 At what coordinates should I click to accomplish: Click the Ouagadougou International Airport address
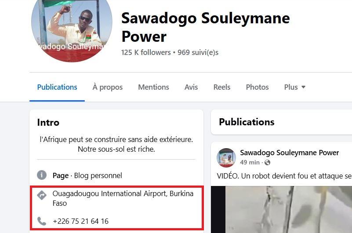(x=123, y=198)
